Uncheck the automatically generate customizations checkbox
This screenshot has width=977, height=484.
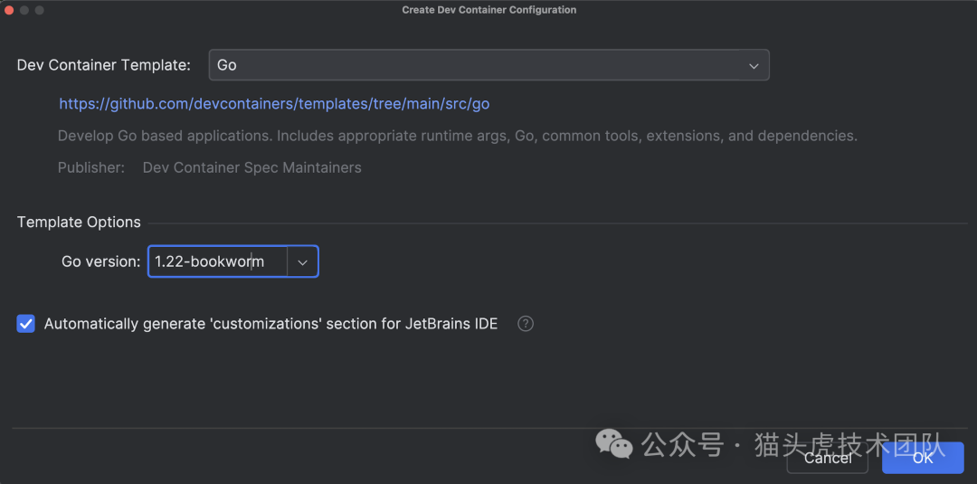(26, 324)
